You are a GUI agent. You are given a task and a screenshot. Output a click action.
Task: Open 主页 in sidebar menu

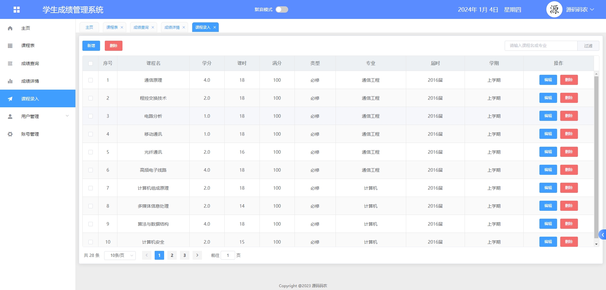[38, 28]
